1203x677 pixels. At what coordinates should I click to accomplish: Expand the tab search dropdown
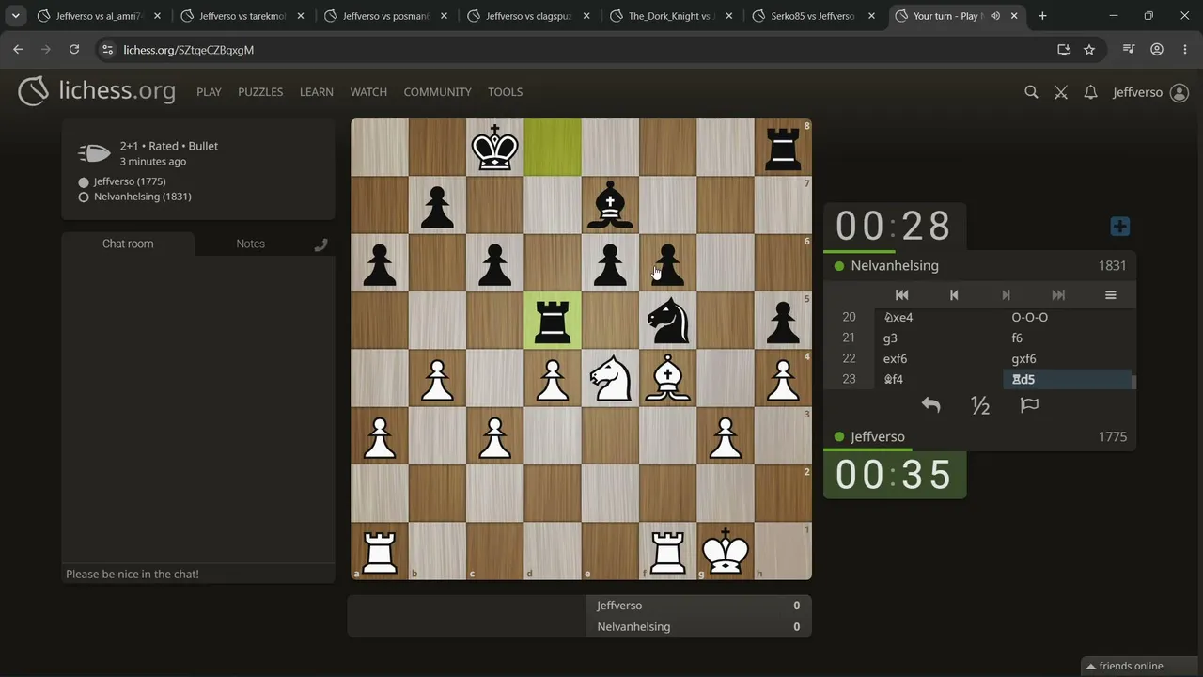pos(15,16)
